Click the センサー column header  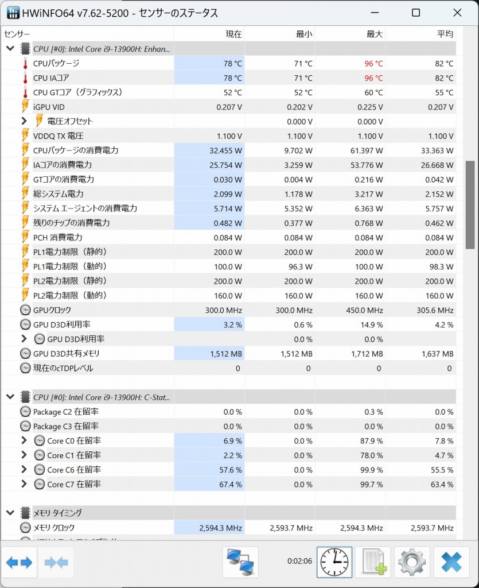tap(17, 34)
